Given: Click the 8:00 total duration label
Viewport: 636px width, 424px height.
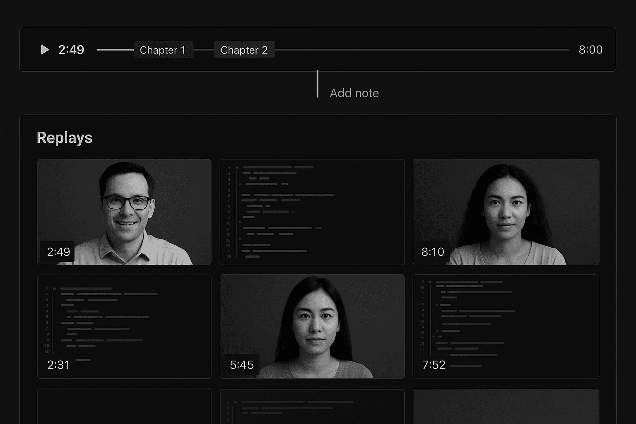Looking at the screenshot, I should coord(590,50).
